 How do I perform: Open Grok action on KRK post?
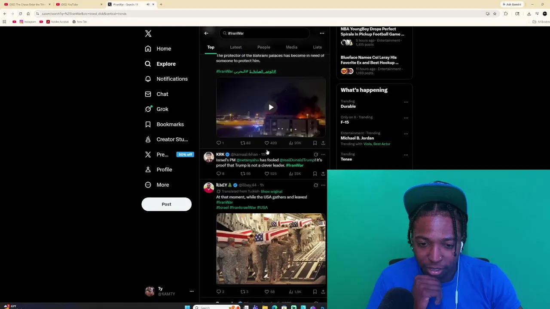pyautogui.click(x=316, y=154)
